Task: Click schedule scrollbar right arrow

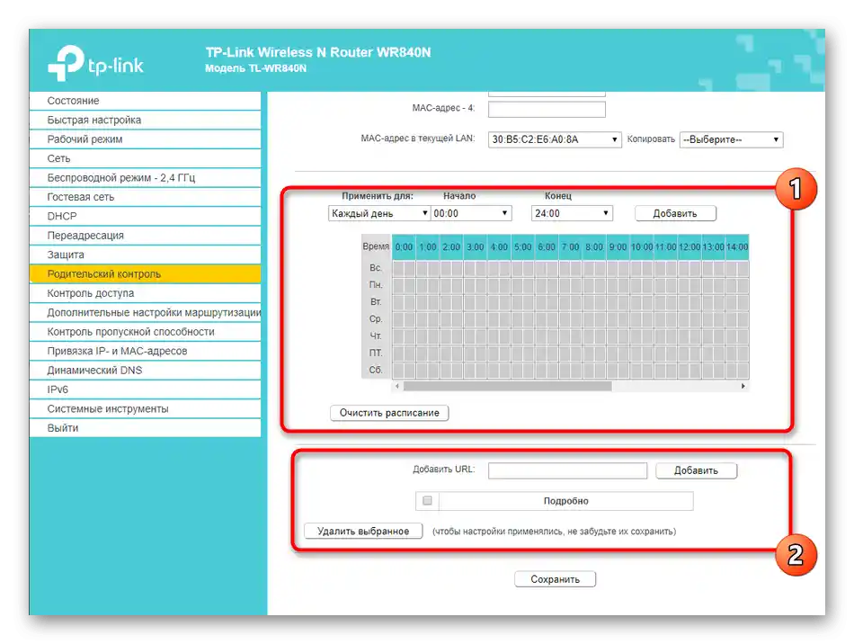Action: point(743,386)
